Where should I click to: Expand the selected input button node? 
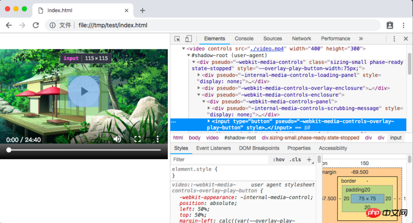point(209,122)
